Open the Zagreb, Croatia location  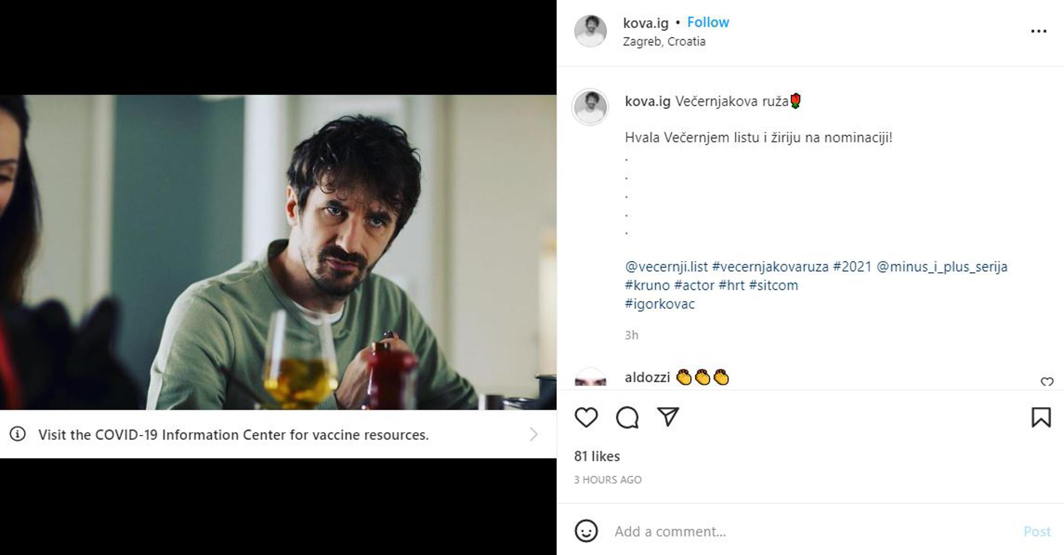(664, 42)
